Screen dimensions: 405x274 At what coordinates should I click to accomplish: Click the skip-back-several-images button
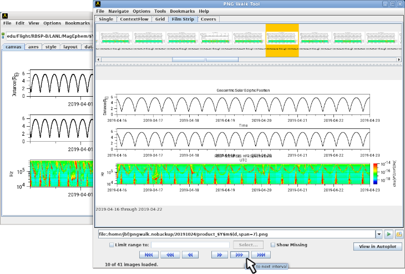click(170, 255)
